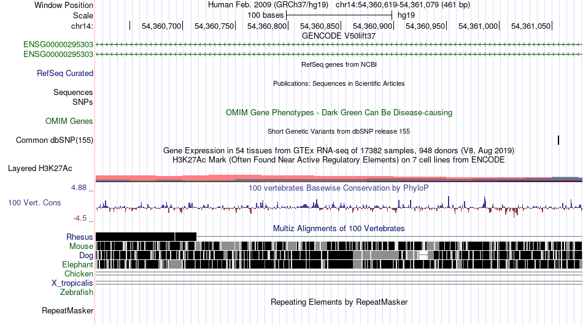Click the Common dbSNP(155) track label
The image size is (583, 325).
point(54,140)
